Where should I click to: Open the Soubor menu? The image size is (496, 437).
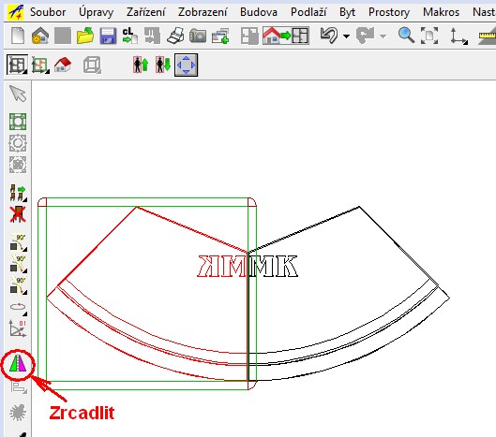click(x=48, y=12)
